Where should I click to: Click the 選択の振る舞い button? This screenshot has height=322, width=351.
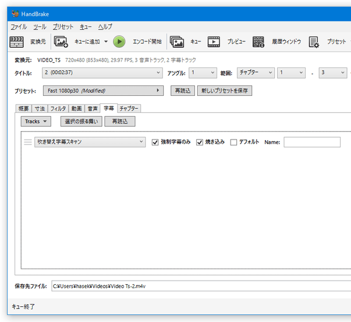click(x=81, y=121)
